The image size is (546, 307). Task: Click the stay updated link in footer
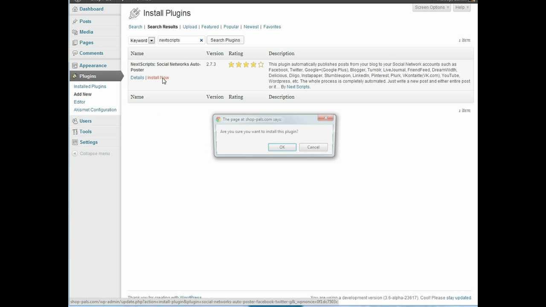point(459,298)
